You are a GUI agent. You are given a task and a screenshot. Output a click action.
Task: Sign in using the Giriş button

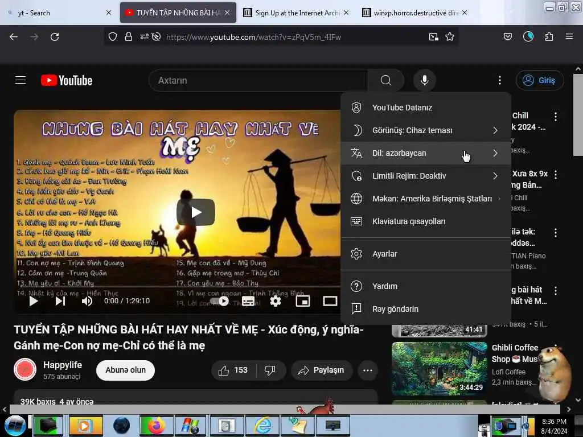point(539,80)
